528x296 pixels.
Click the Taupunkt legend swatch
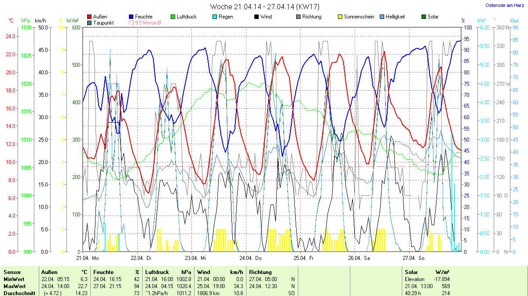tap(90, 23)
